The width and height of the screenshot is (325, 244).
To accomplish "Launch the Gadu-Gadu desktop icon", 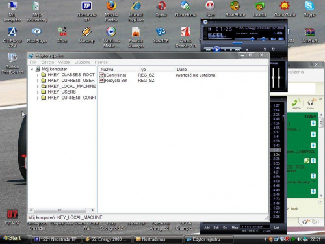I will 285,9.
